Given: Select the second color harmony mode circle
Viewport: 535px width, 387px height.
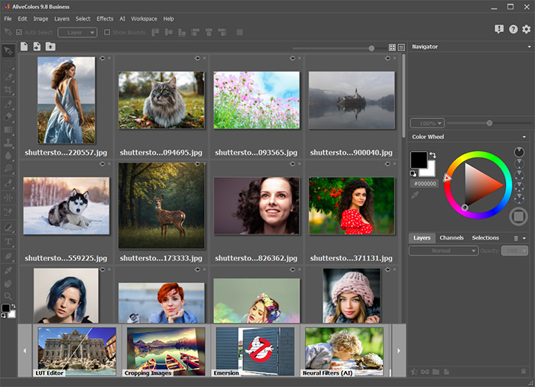Looking at the screenshot, I should [x=519, y=164].
